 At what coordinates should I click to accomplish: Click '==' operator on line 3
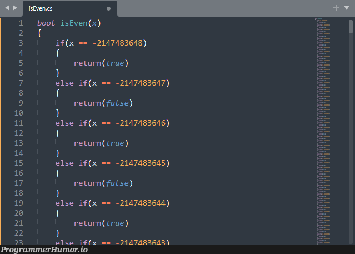[83, 43]
